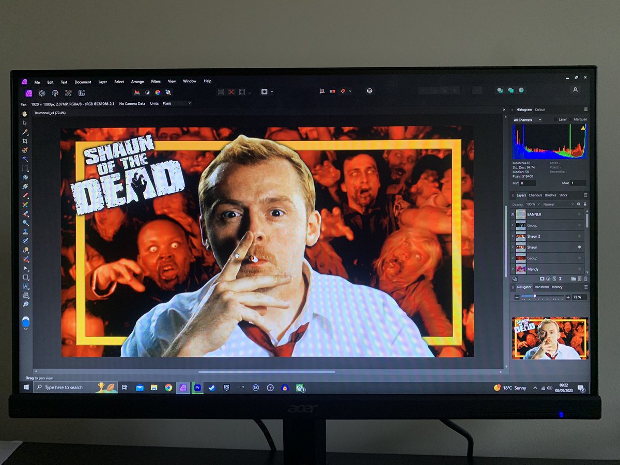Open the Normal blend mode dropdown

coord(558,204)
